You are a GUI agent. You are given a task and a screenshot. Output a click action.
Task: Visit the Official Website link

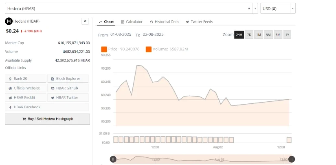click(x=26, y=88)
